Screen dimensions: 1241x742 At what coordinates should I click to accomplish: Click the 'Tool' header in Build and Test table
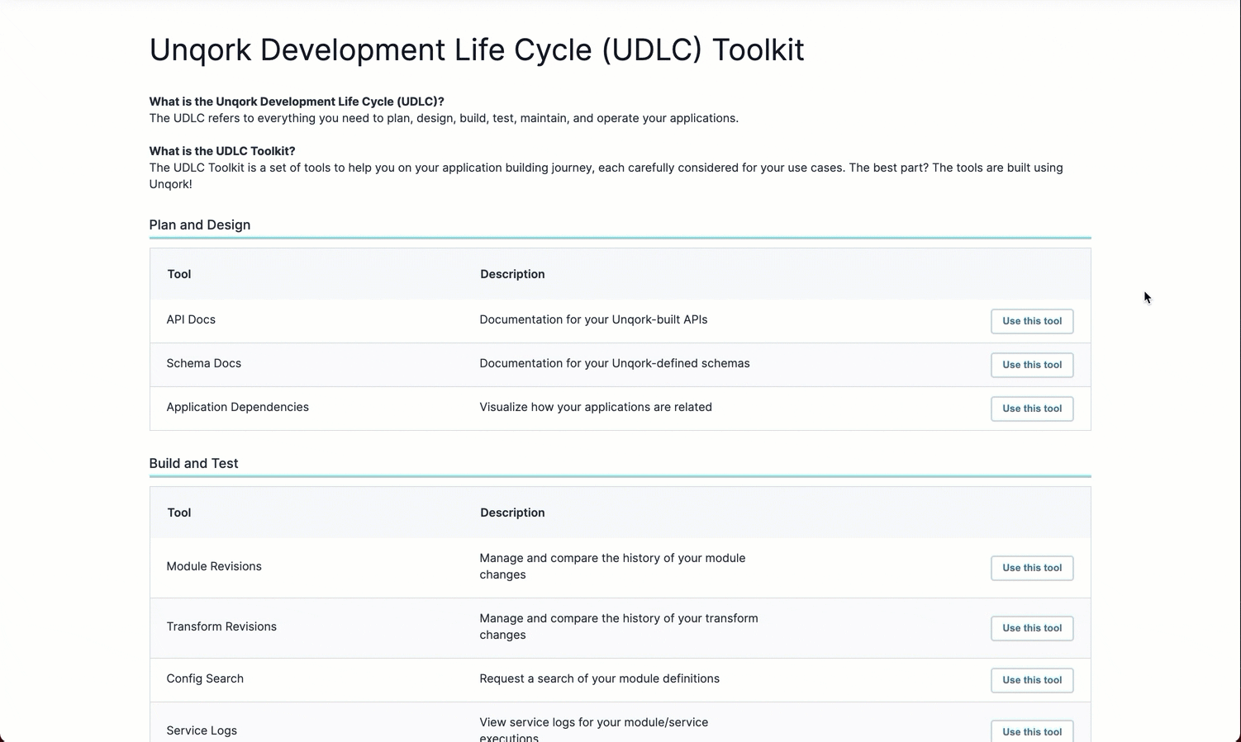click(x=179, y=513)
